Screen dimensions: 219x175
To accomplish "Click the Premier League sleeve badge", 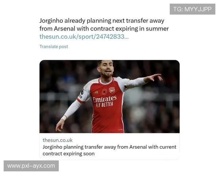I will [82, 92].
